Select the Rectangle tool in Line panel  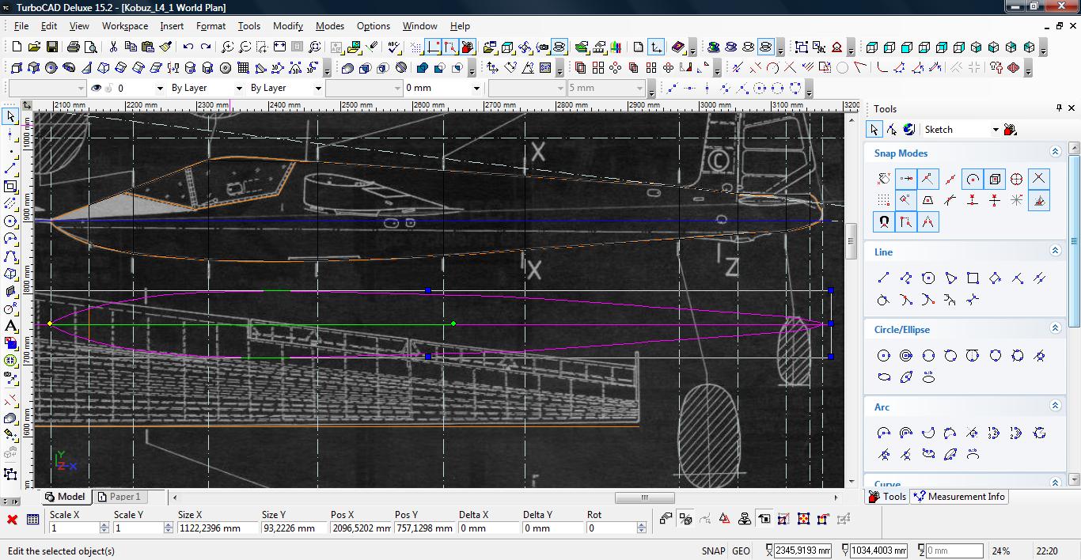[x=973, y=278]
